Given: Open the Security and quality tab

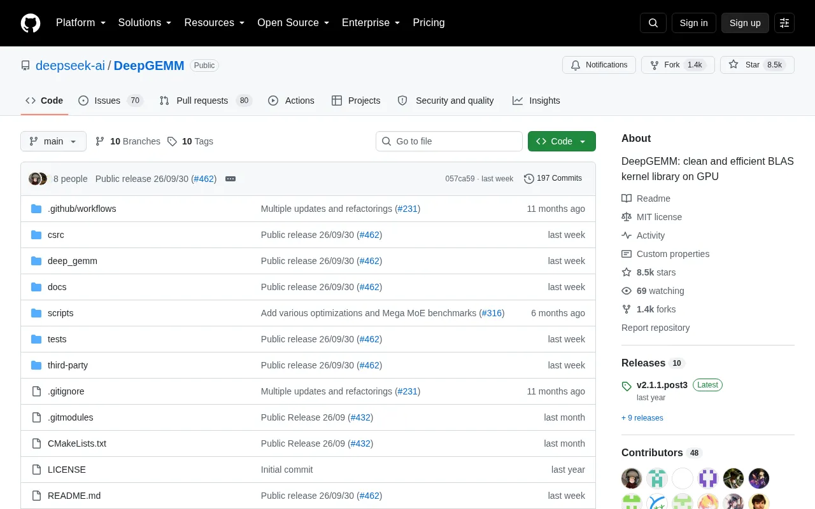Looking at the screenshot, I should point(446,101).
